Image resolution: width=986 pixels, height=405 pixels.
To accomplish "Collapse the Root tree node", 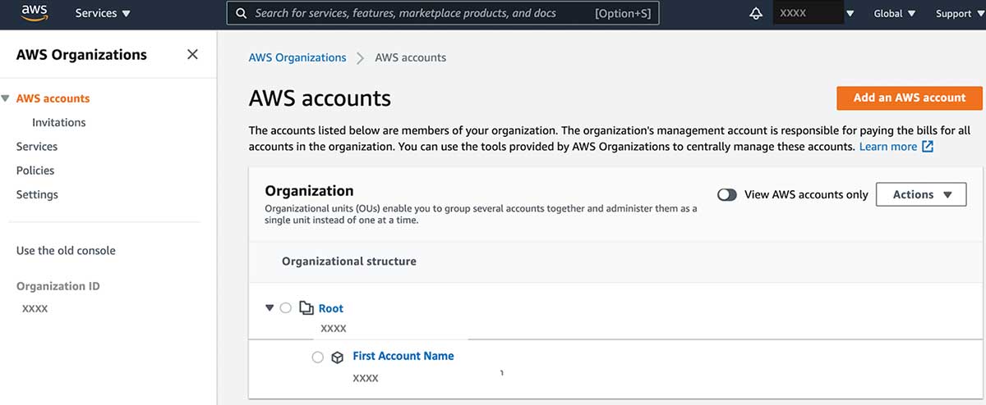I will click(x=270, y=308).
